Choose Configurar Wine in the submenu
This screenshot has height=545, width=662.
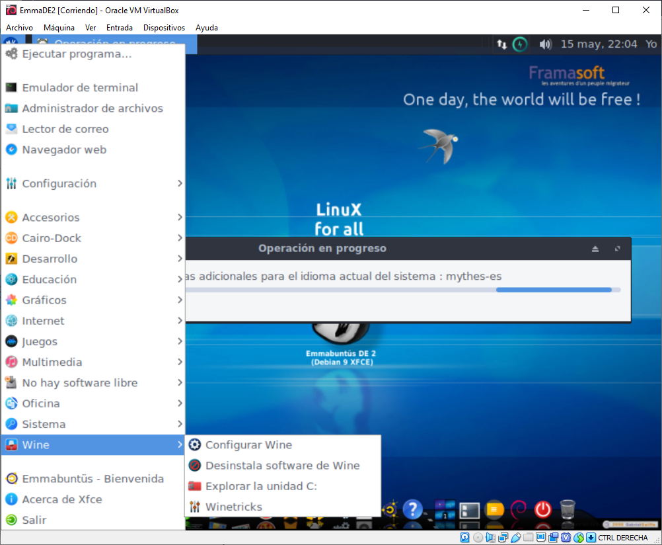(x=248, y=445)
